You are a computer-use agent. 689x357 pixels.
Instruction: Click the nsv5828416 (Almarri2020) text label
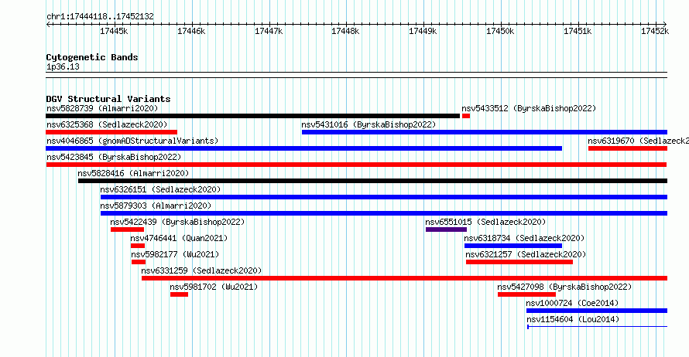[x=133, y=173]
